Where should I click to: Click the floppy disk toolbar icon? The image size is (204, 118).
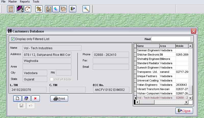[48, 9]
